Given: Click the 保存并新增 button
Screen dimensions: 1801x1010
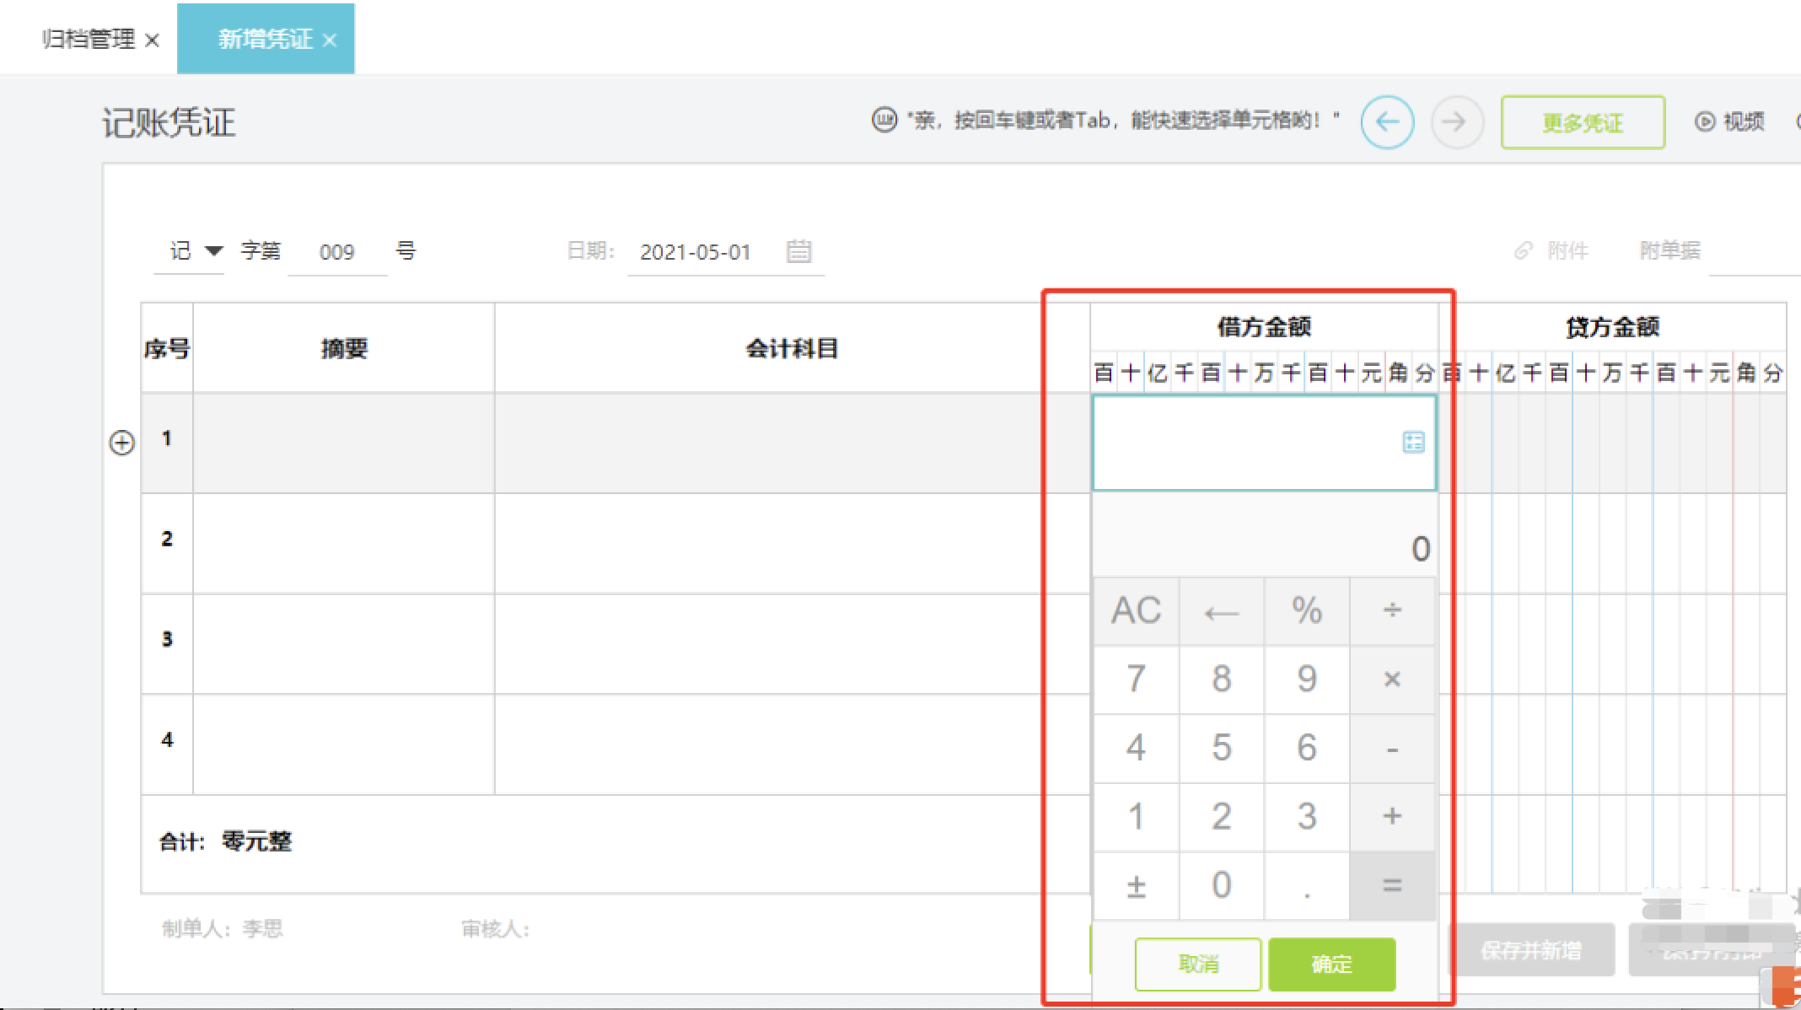Looking at the screenshot, I should [x=1531, y=951].
